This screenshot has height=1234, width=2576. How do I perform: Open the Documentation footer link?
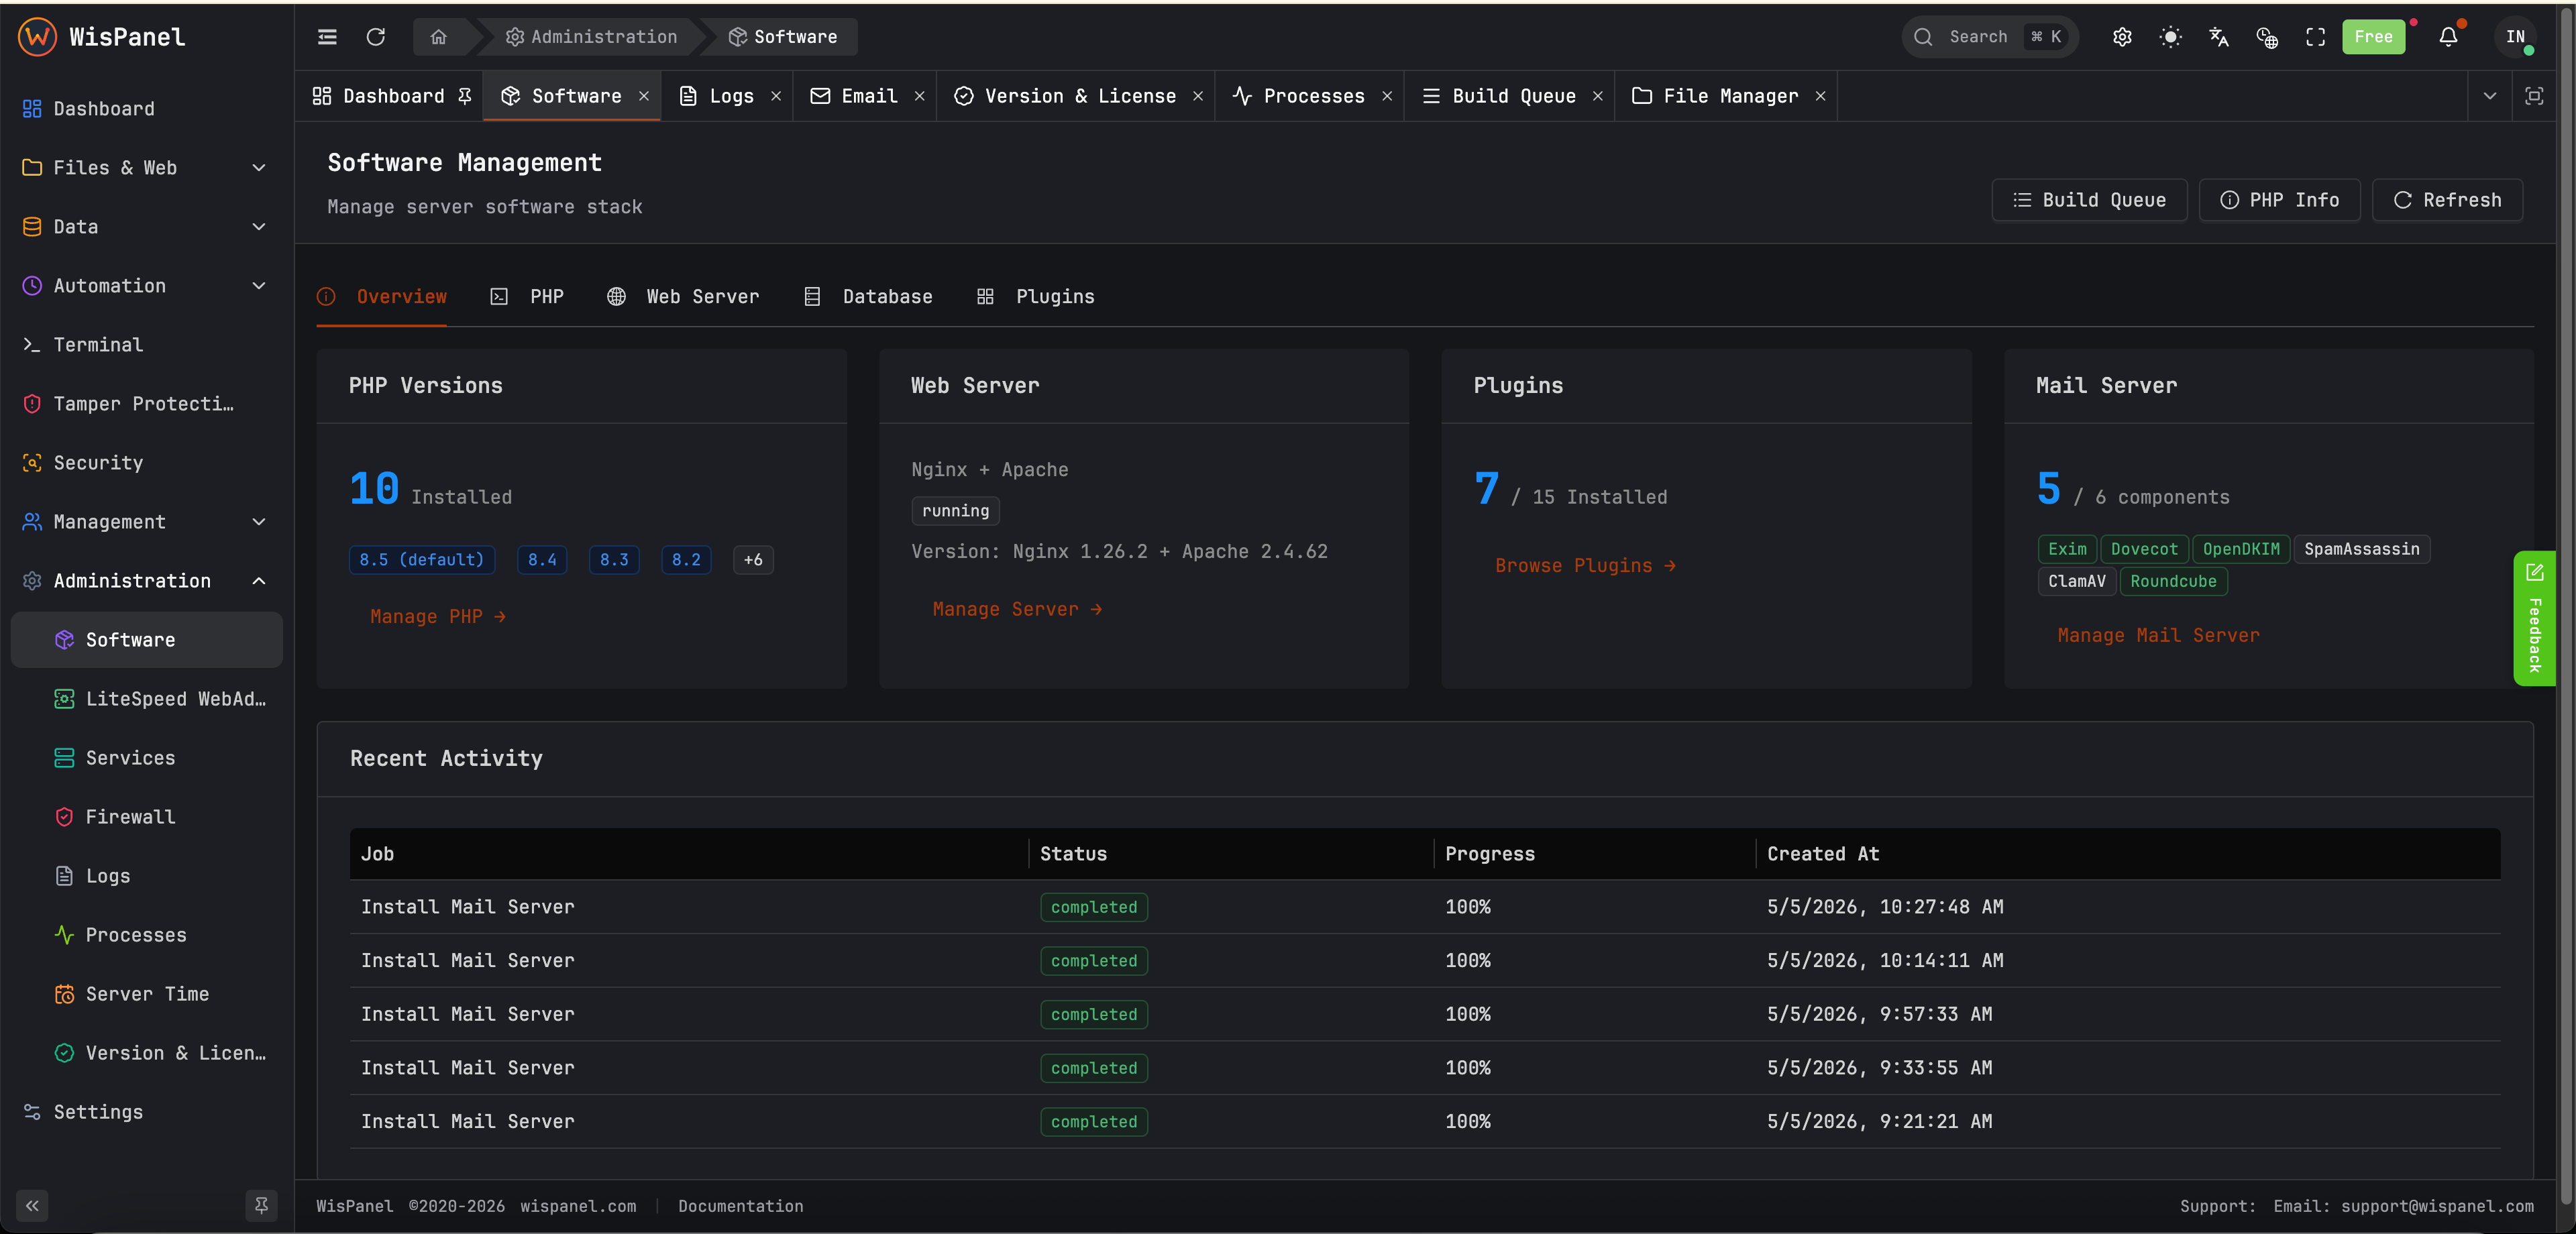[740, 1206]
